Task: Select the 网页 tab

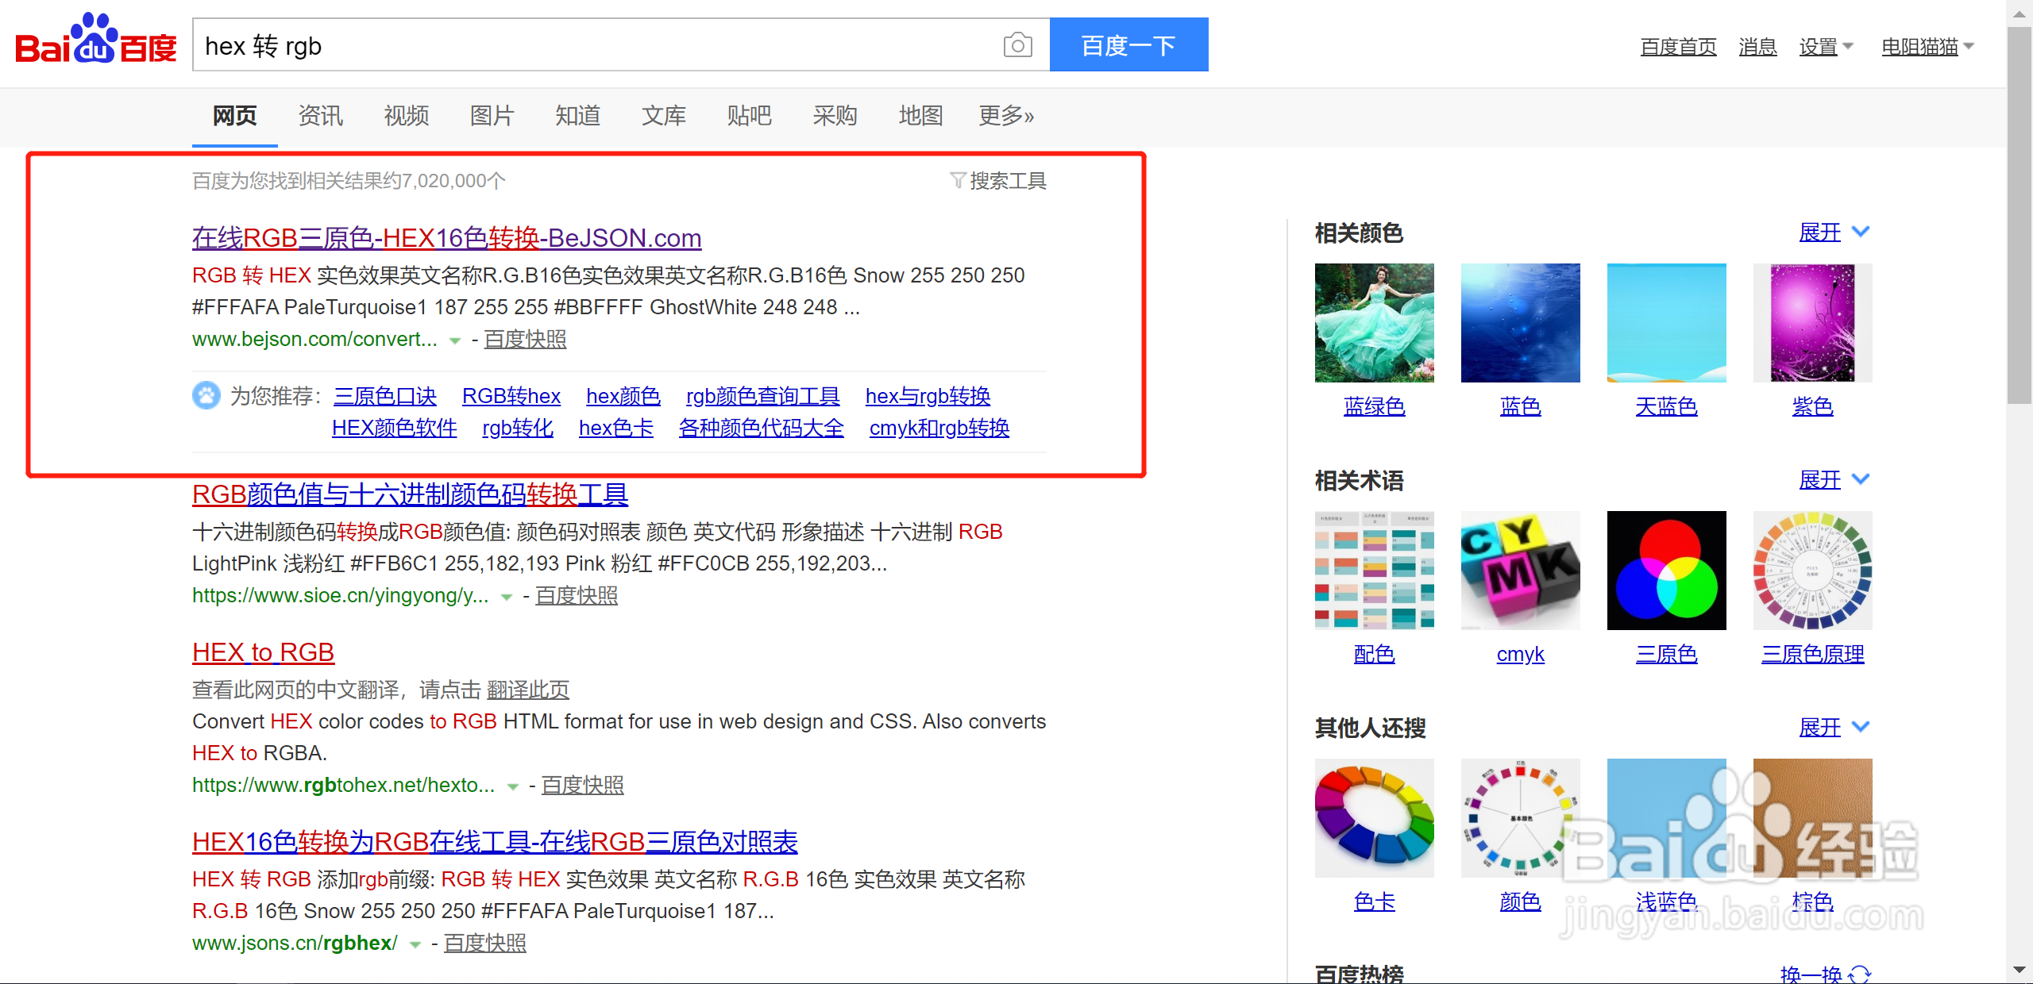Action: pos(235,116)
